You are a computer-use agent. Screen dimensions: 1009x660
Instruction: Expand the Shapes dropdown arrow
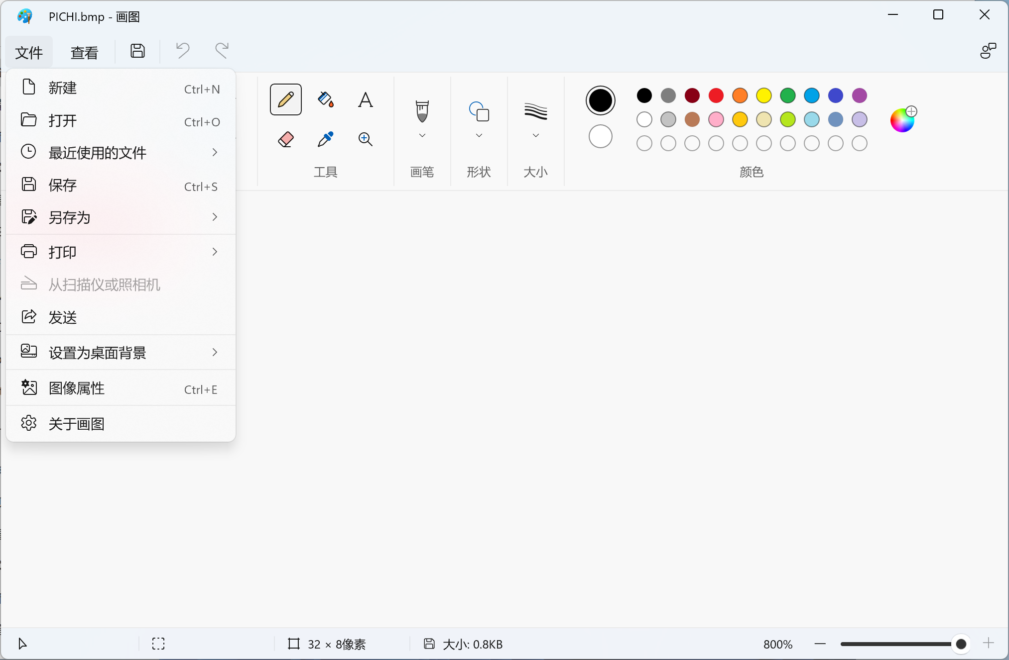pos(479,135)
